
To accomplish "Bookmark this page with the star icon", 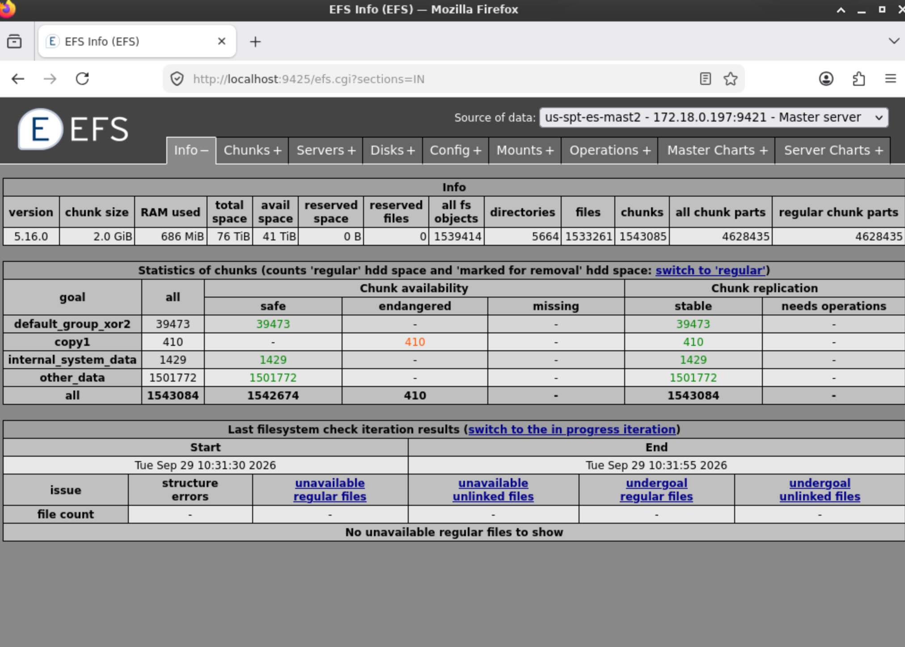I will (731, 79).
